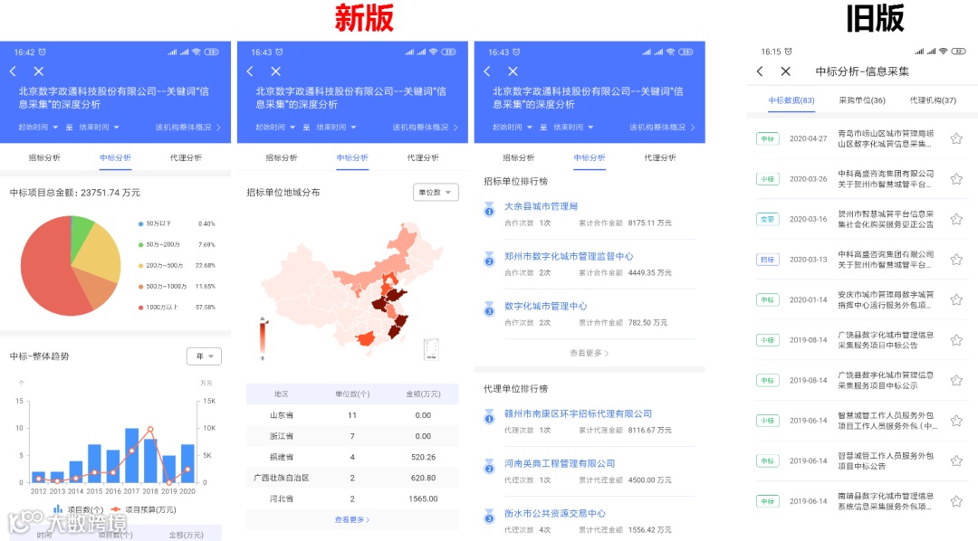This screenshot has width=978, height=541.
Task: Click 项目数(个) bar legend icon below chart
Action: point(58,509)
